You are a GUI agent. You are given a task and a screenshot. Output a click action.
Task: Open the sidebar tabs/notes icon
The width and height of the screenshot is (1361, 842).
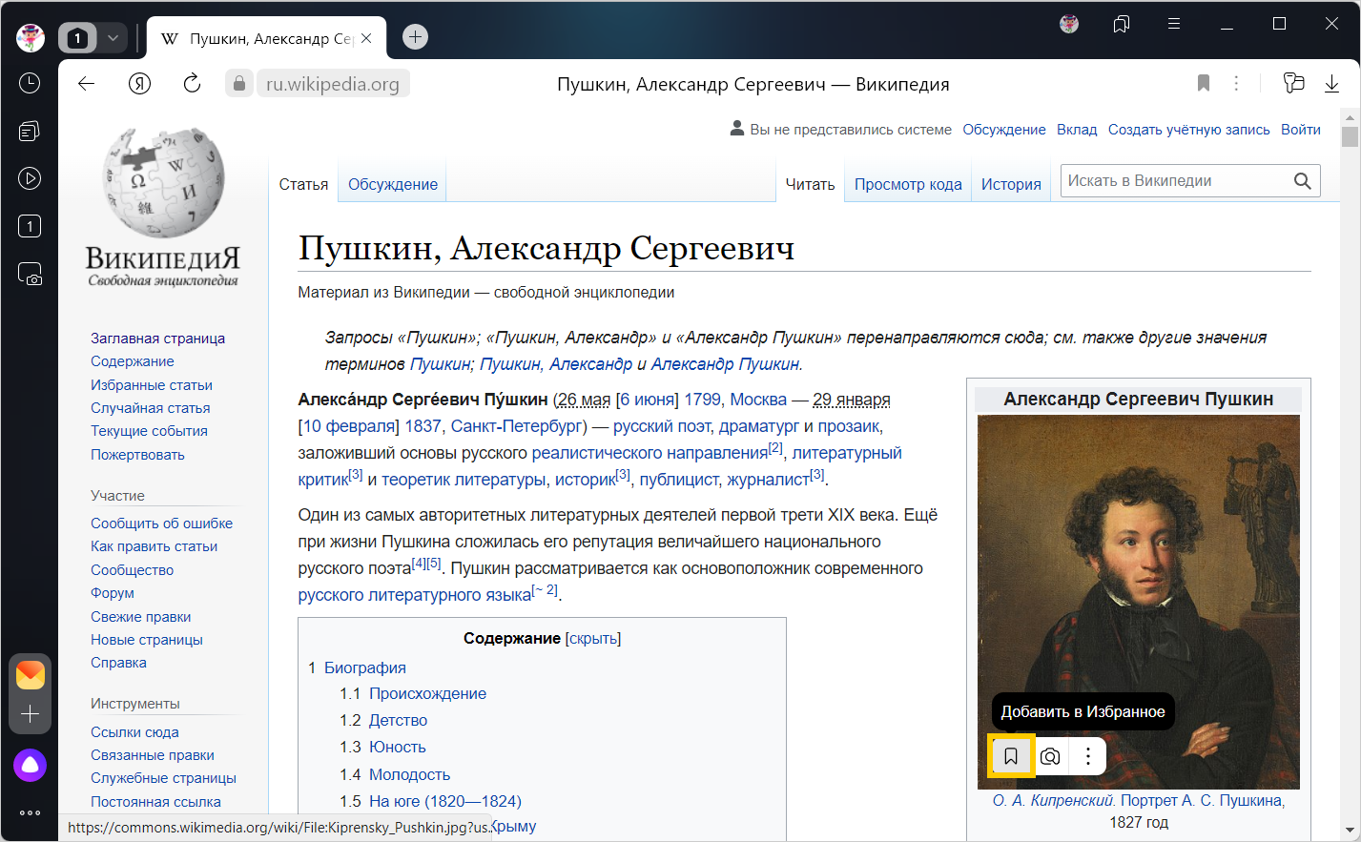click(x=30, y=131)
